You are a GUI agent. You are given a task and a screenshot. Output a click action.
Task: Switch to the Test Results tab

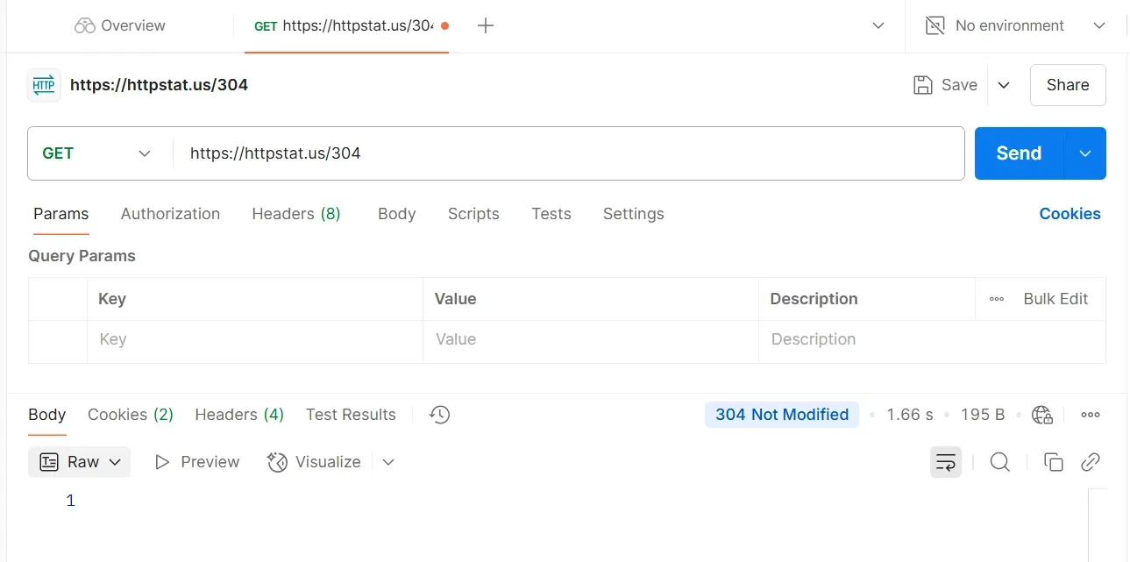pos(351,415)
